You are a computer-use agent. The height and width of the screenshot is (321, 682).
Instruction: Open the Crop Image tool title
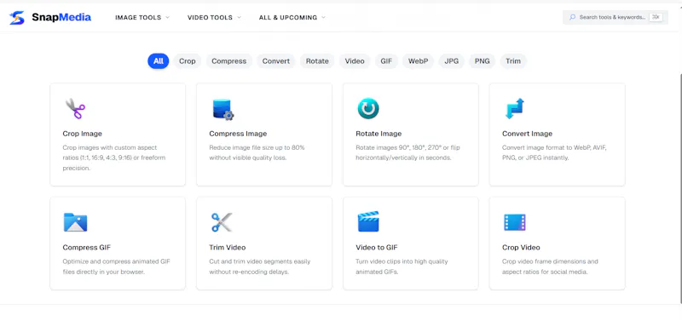[x=82, y=134]
